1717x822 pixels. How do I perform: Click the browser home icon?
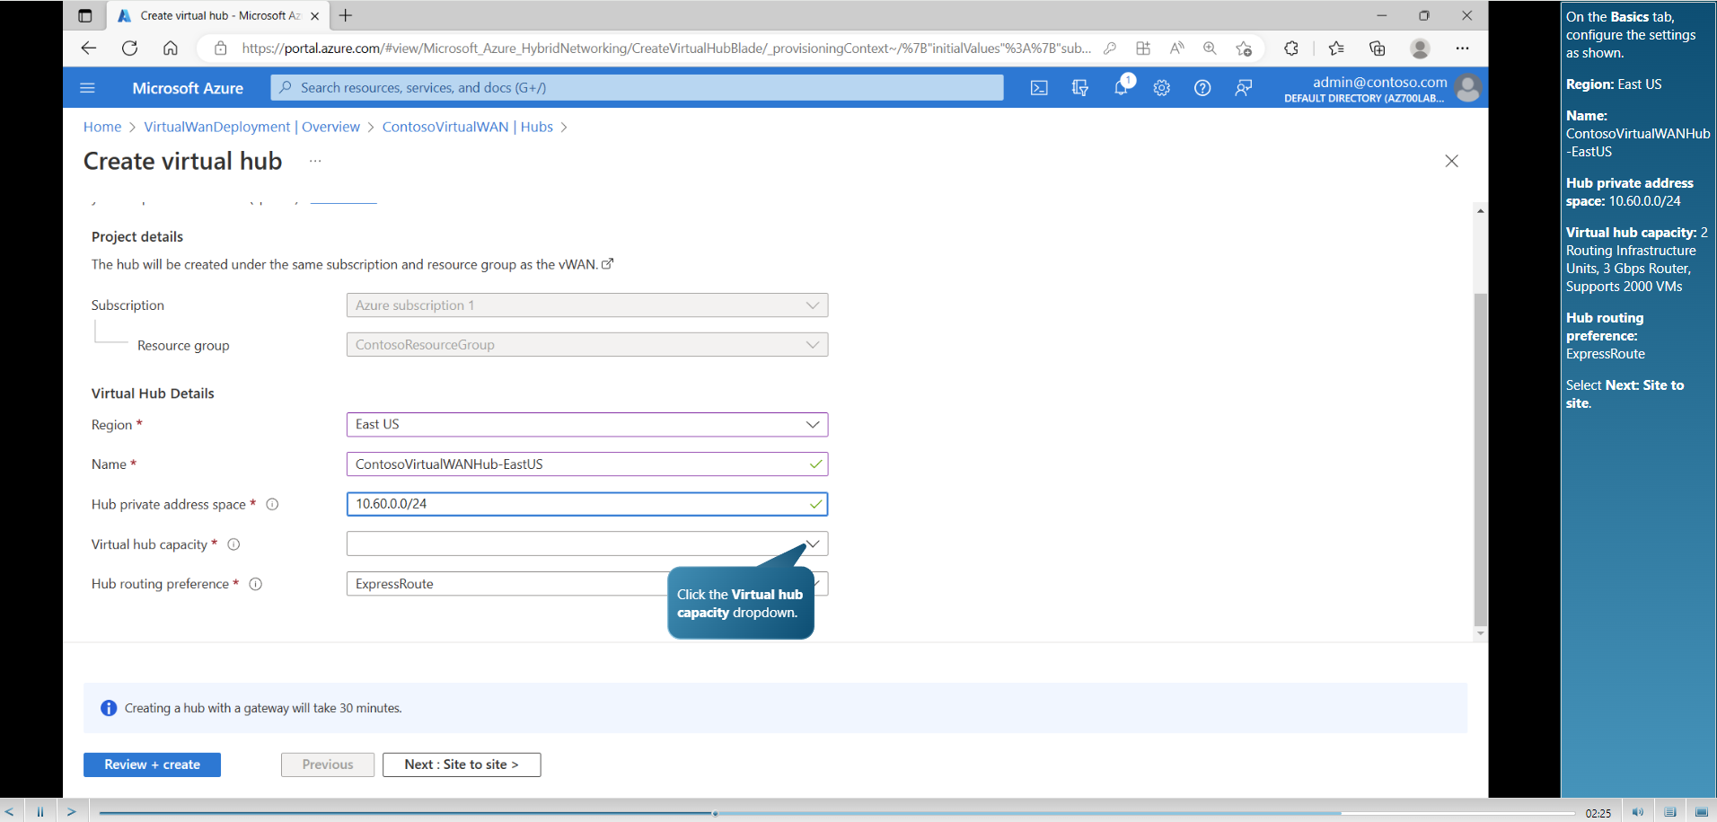171,49
